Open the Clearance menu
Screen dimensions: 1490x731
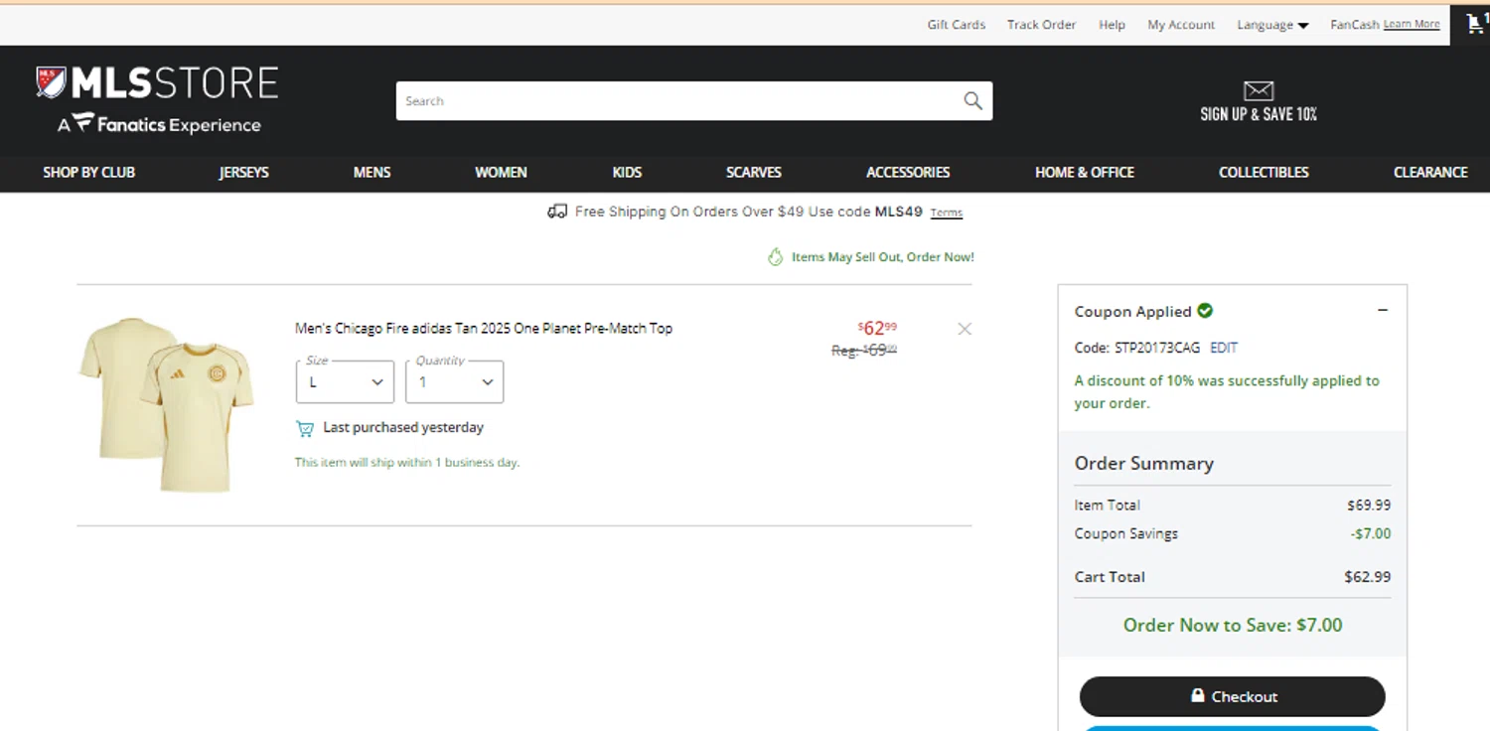(x=1430, y=172)
